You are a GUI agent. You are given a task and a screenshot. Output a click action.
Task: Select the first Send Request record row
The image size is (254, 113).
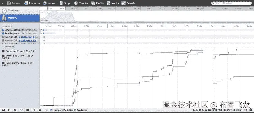pos(20,30)
